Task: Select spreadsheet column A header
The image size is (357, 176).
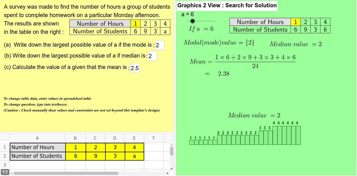Action: (37, 138)
